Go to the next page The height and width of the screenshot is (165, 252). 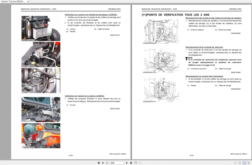point(127,163)
